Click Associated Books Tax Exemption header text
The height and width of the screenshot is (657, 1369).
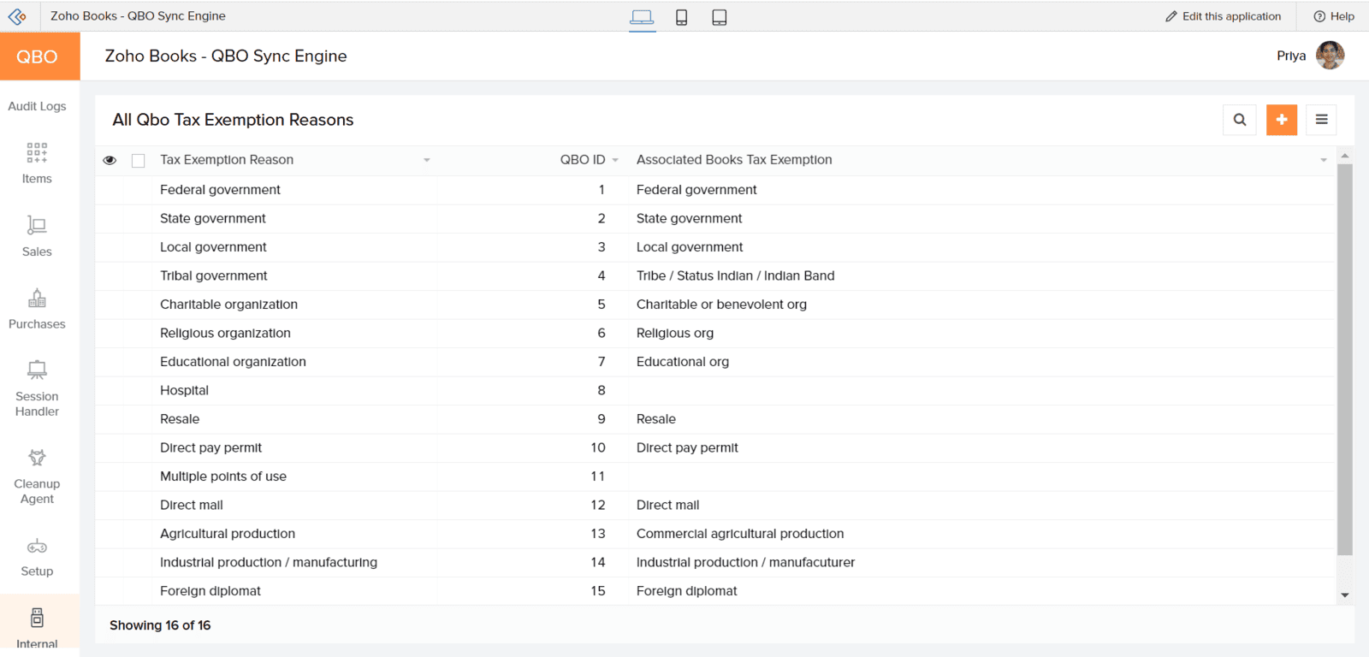[x=734, y=160]
